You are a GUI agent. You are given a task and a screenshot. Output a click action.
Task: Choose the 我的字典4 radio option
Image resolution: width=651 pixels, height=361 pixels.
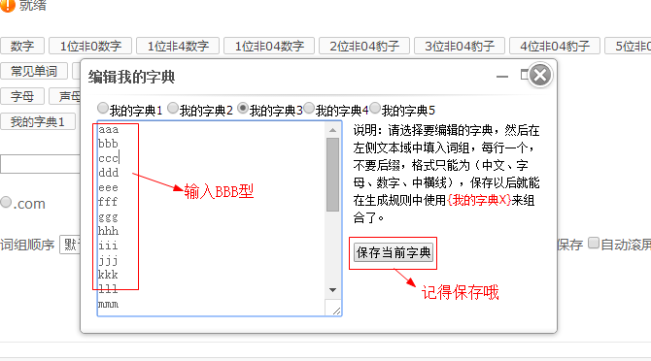(309, 108)
